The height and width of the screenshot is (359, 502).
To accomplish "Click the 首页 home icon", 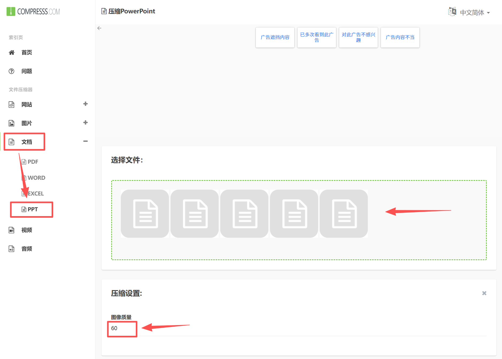I will (11, 52).
